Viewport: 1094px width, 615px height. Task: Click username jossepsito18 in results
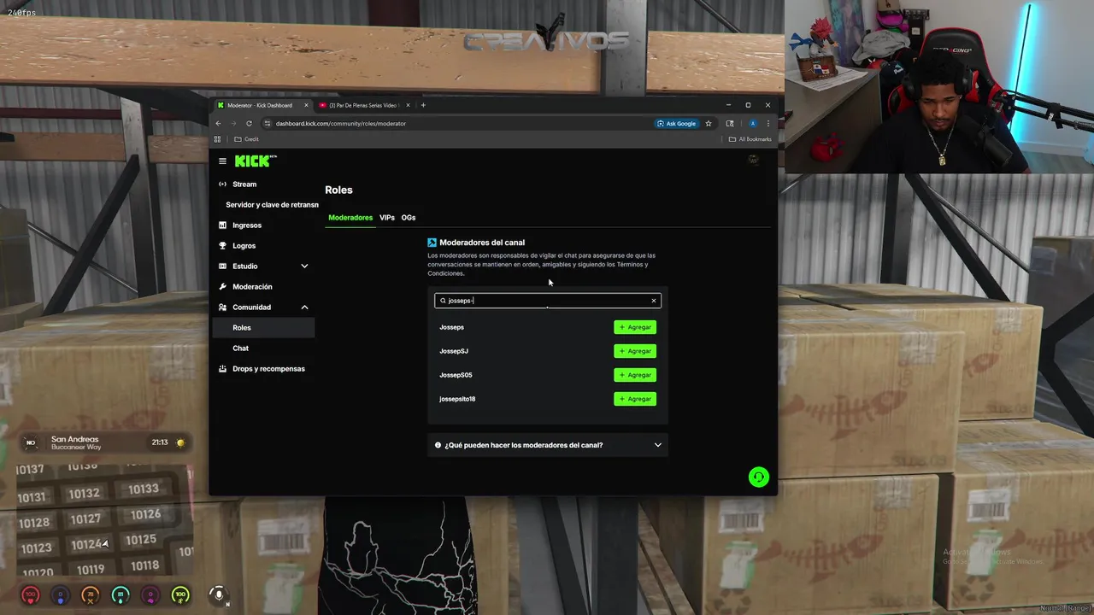point(457,399)
